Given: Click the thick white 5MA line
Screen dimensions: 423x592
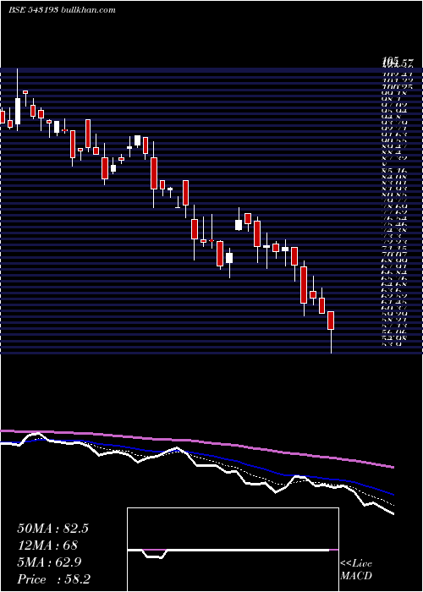Looking at the screenshot, I should [x=196, y=465].
